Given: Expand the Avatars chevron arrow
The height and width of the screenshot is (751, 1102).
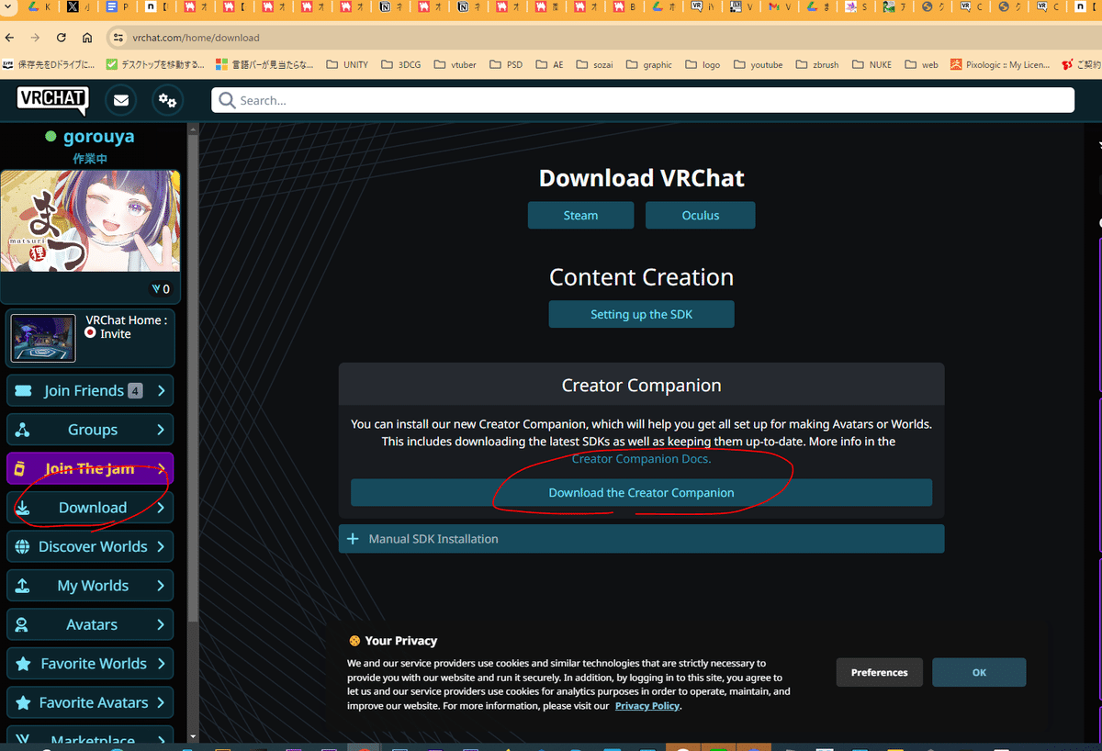Looking at the screenshot, I should (161, 625).
